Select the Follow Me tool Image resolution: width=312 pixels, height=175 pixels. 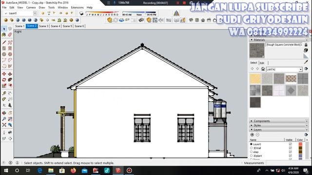tap(10, 80)
